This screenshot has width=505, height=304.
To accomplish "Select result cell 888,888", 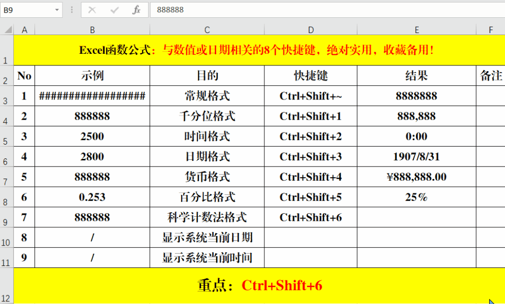I will pos(417,116).
